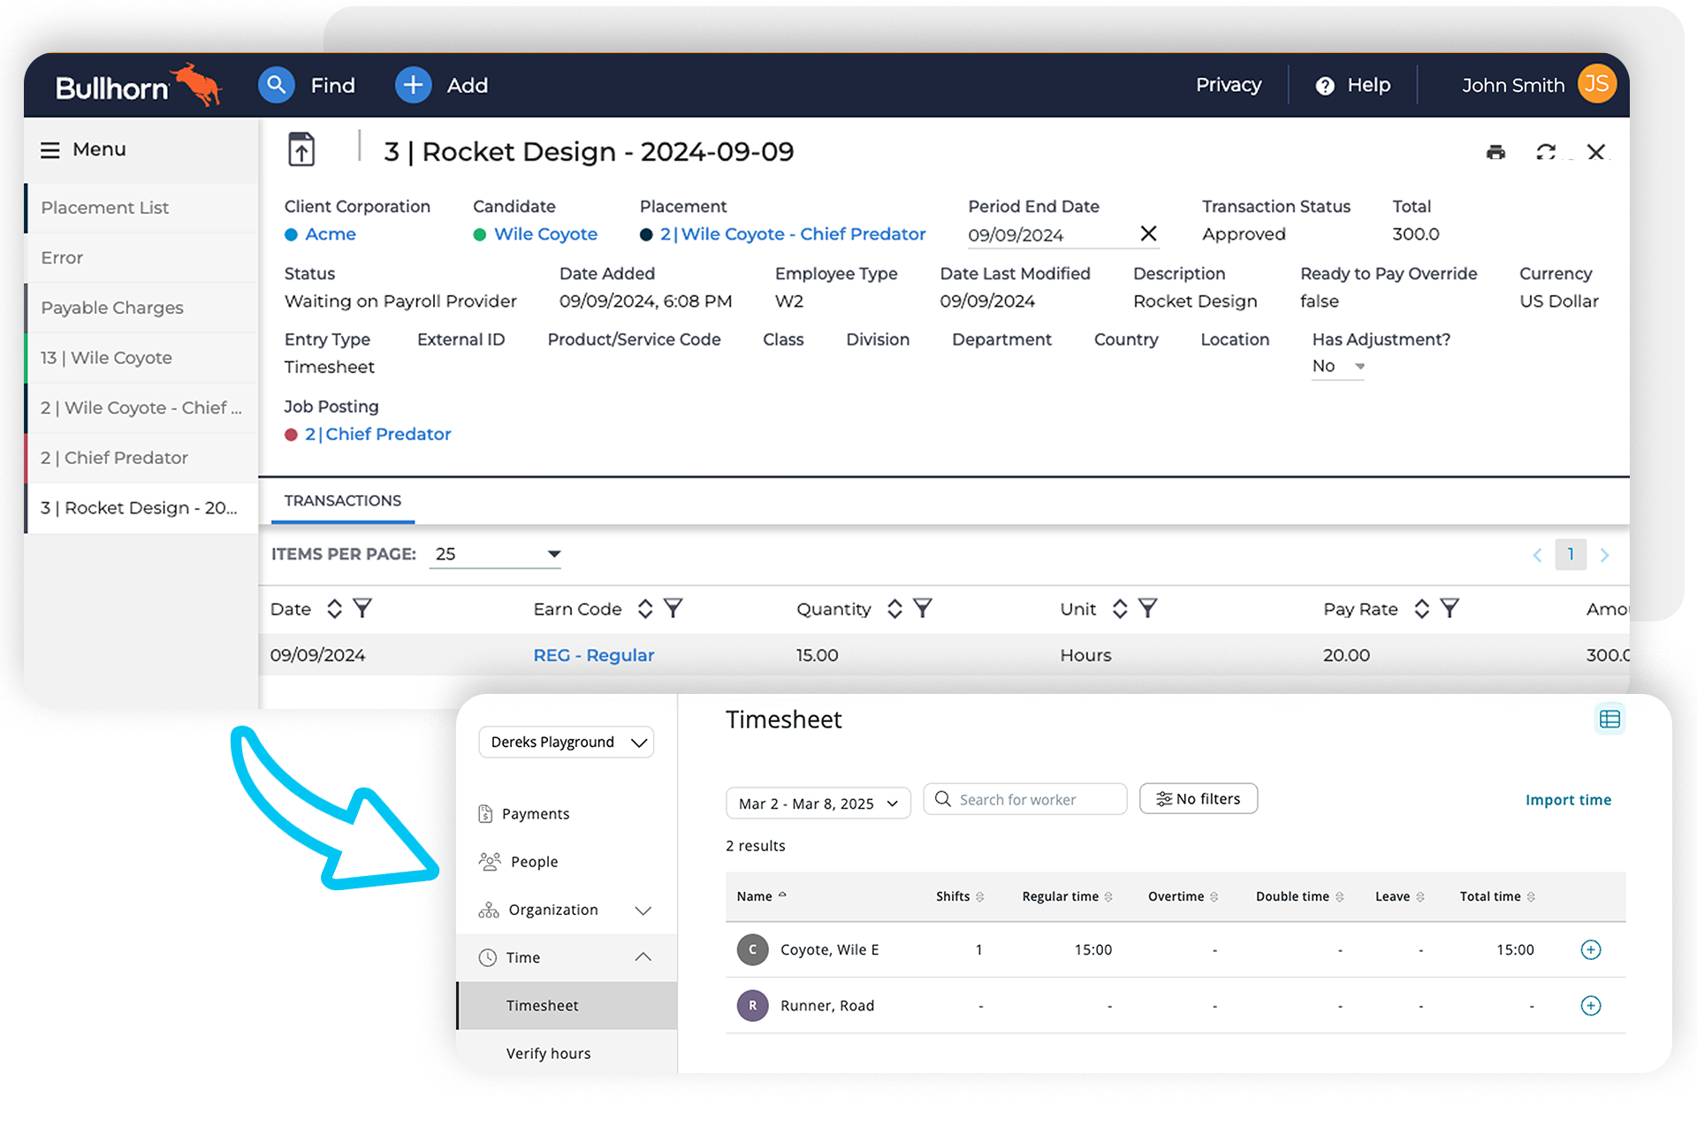Sort by Unit column arrows

[x=1120, y=608]
